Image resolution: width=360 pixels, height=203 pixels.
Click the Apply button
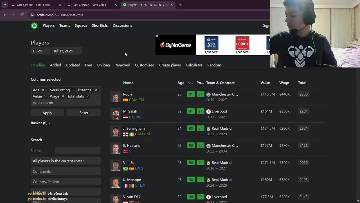coord(47,113)
